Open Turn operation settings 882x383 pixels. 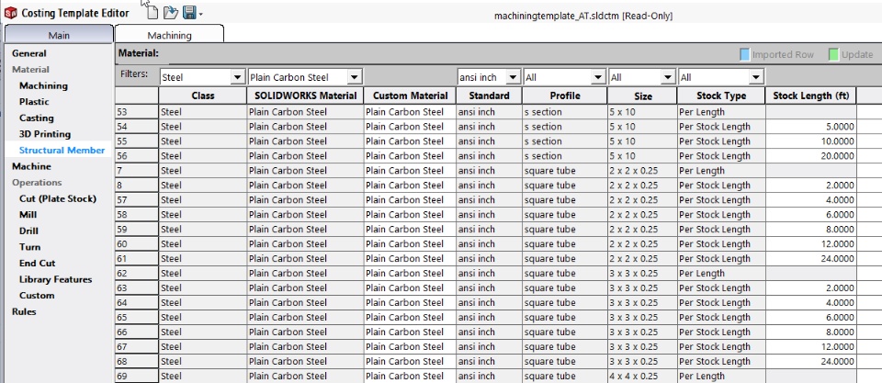[x=29, y=247]
